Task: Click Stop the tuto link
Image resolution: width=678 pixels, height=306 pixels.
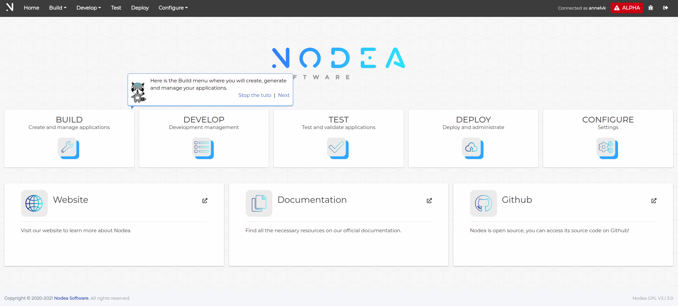Action: pos(255,95)
